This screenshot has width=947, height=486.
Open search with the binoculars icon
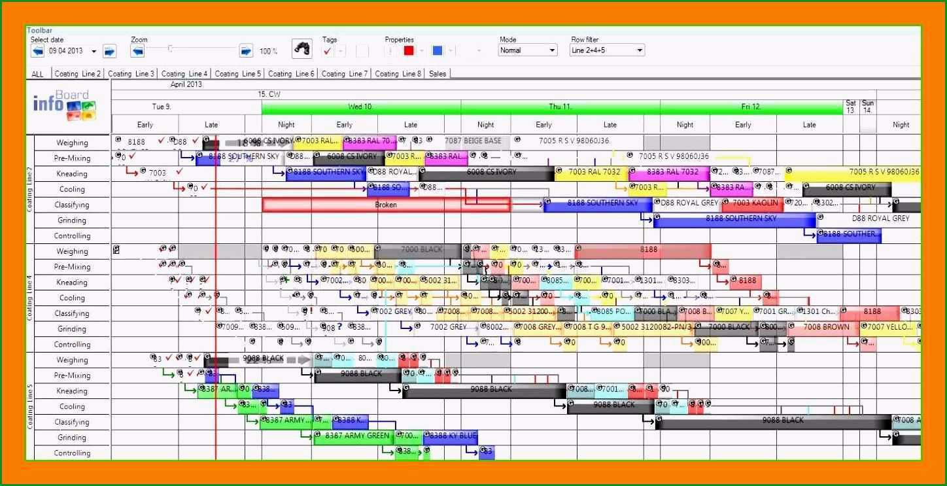pos(301,49)
